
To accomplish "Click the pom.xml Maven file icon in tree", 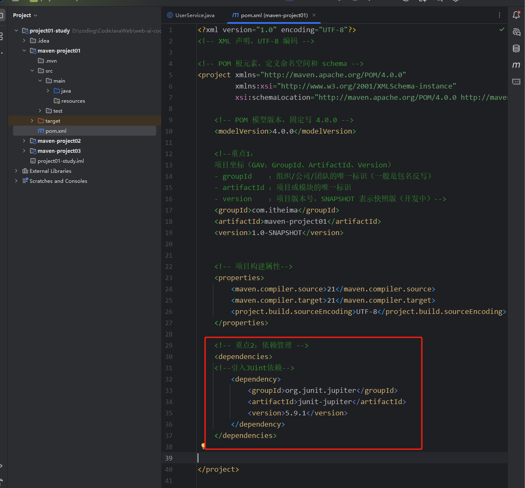I will click(41, 131).
